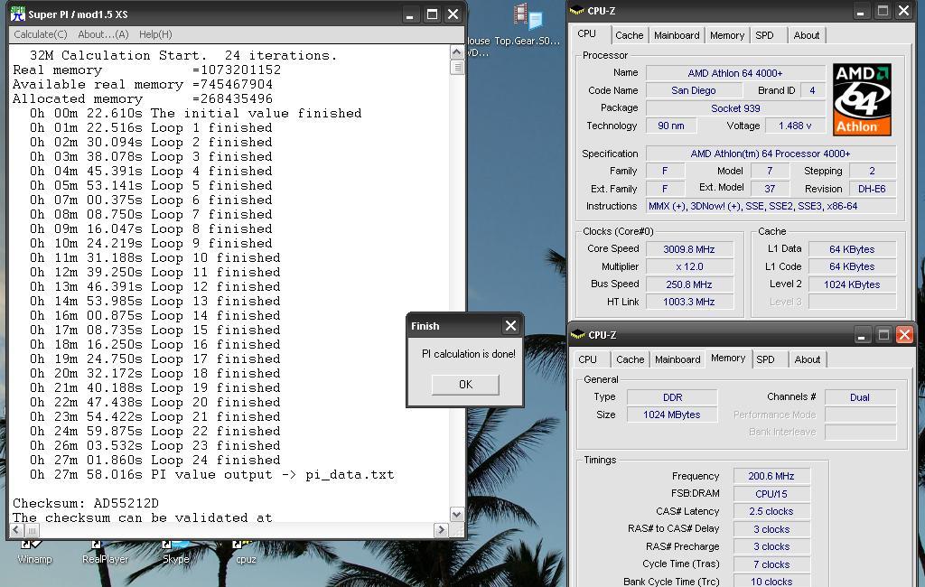
Task: Click the Instructions field listing MMX, SSE
Action: [x=771, y=206]
